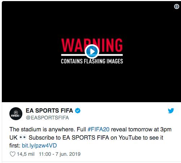This screenshot has height=163, width=181.
Task: Follow the bit.ly/pzw4VD link
Action: tap(39, 146)
